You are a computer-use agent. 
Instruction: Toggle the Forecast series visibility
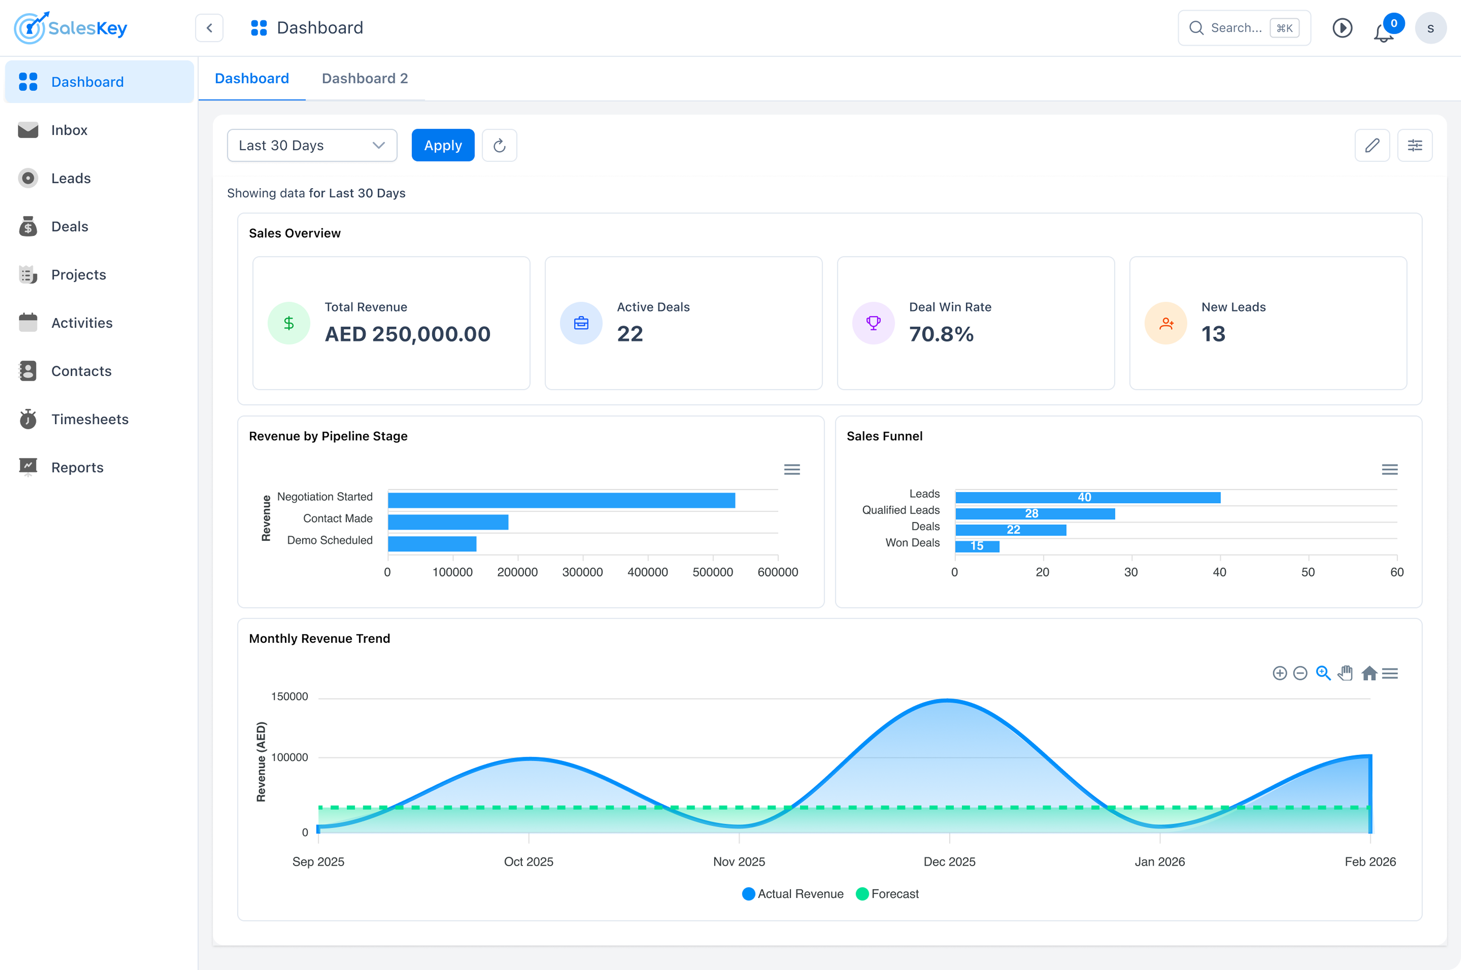[x=887, y=894]
